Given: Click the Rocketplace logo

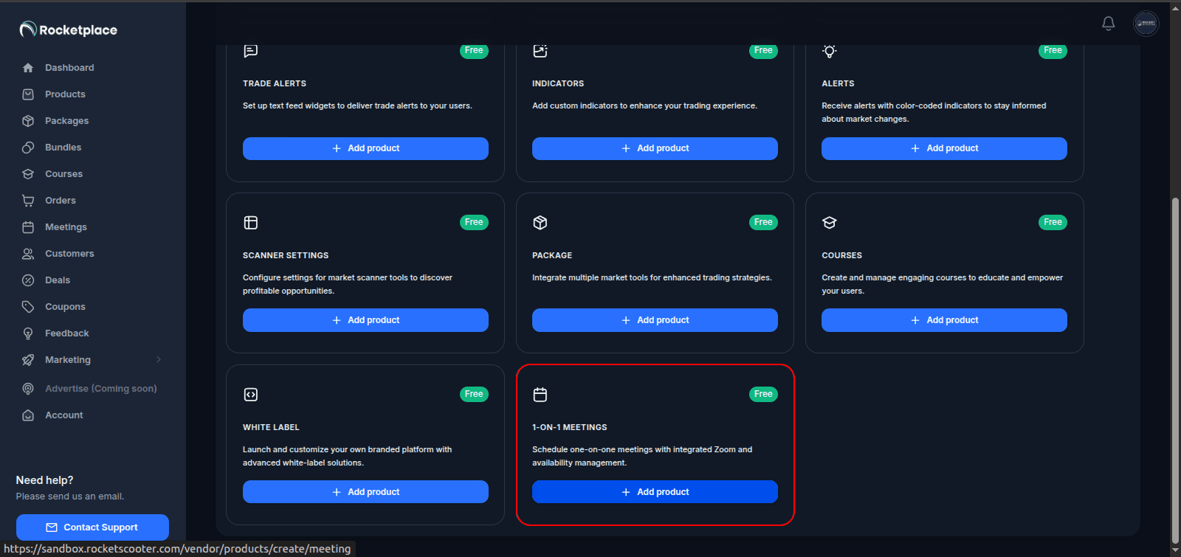Looking at the screenshot, I should (x=69, y=30).
